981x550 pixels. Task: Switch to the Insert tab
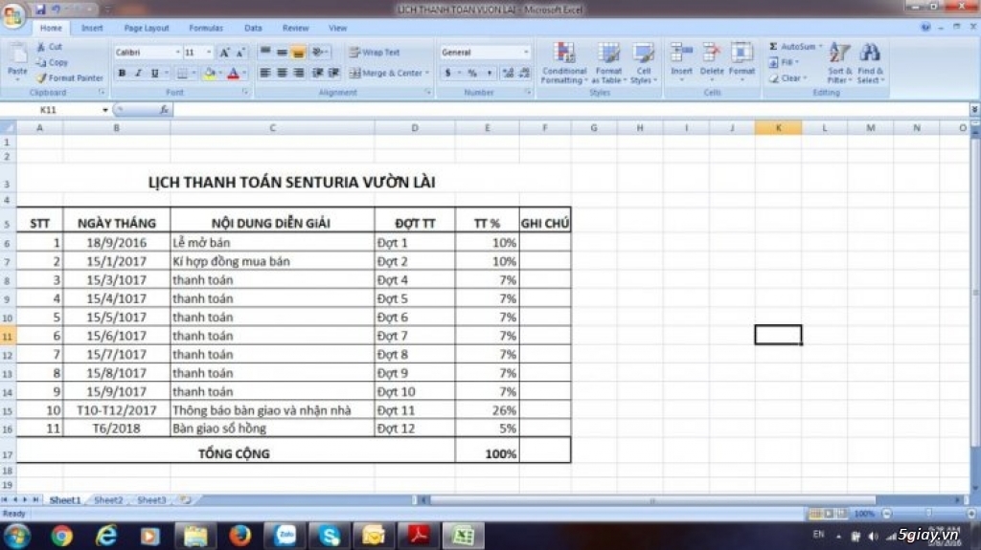pyautogui.click(x=92, y=28)
